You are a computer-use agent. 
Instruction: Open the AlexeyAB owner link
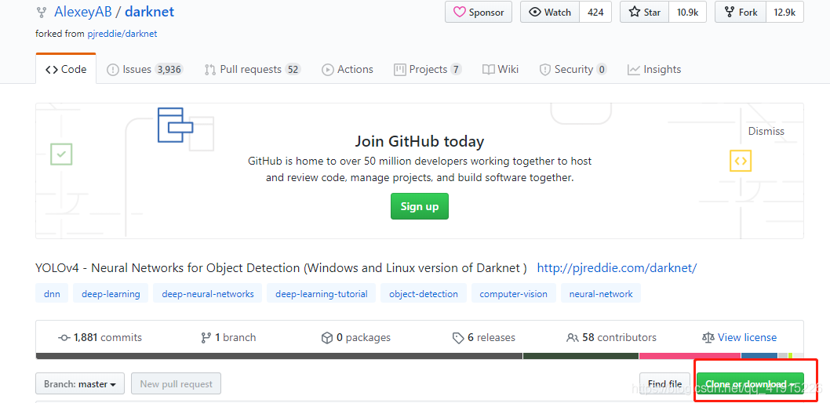83,12
